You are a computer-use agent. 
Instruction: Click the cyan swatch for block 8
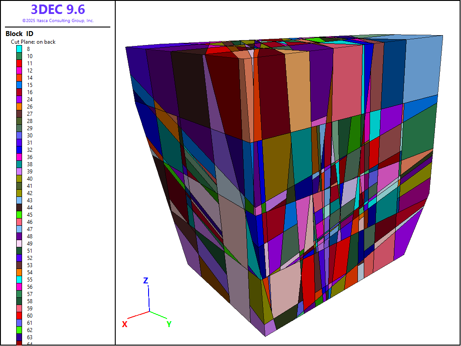[19, 49]
